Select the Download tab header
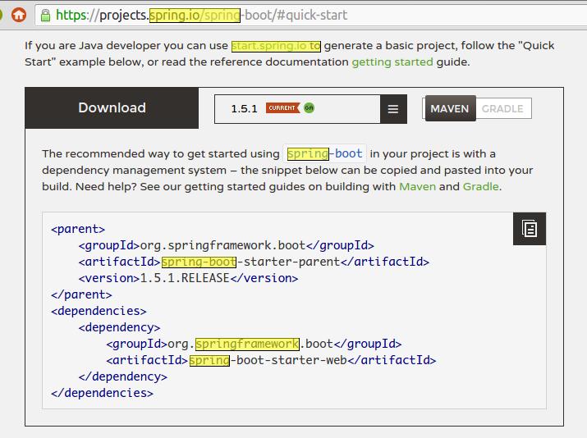 click(x=112, y=107)
